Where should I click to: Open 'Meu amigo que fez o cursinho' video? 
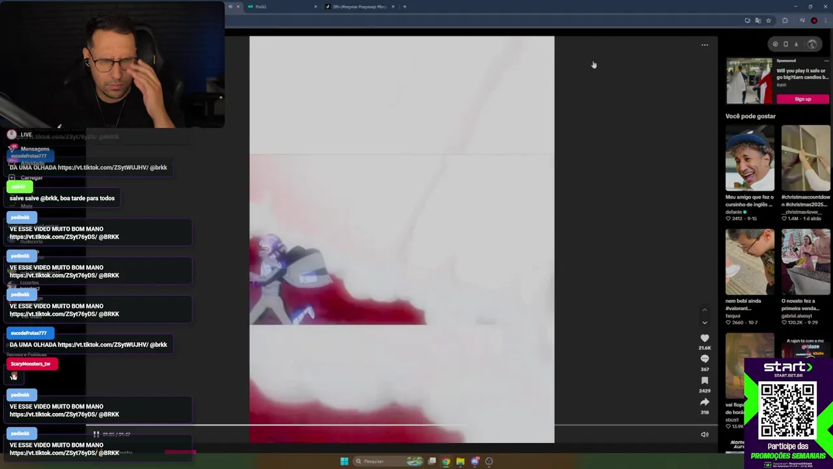point(750,159)
